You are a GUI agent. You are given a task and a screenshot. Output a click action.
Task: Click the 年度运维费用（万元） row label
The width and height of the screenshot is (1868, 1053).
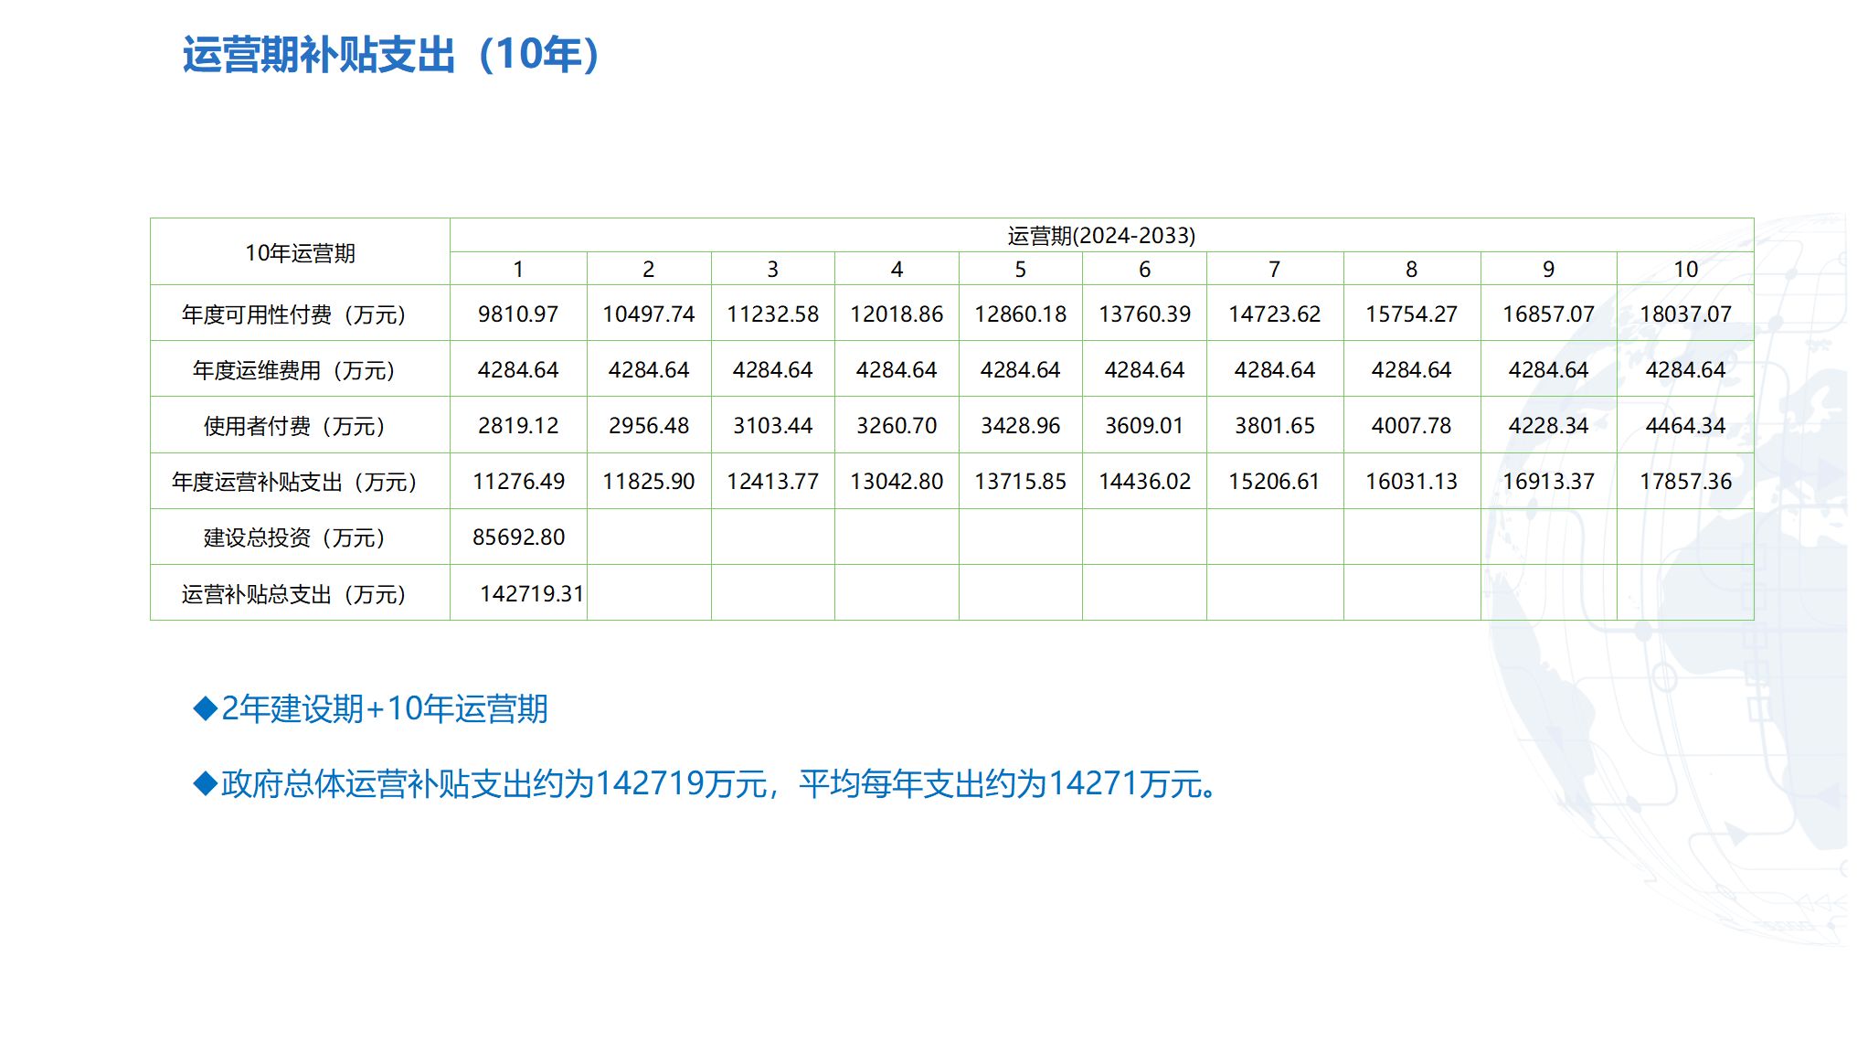(293, 370)
